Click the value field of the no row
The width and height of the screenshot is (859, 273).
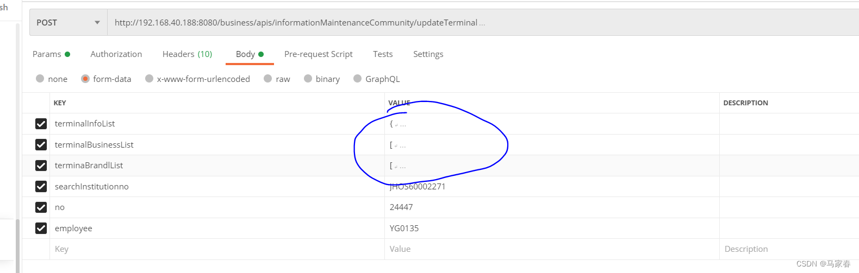tap(552, 207)
